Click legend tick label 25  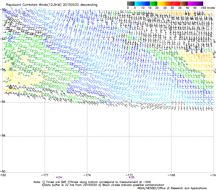click(165, 8)
